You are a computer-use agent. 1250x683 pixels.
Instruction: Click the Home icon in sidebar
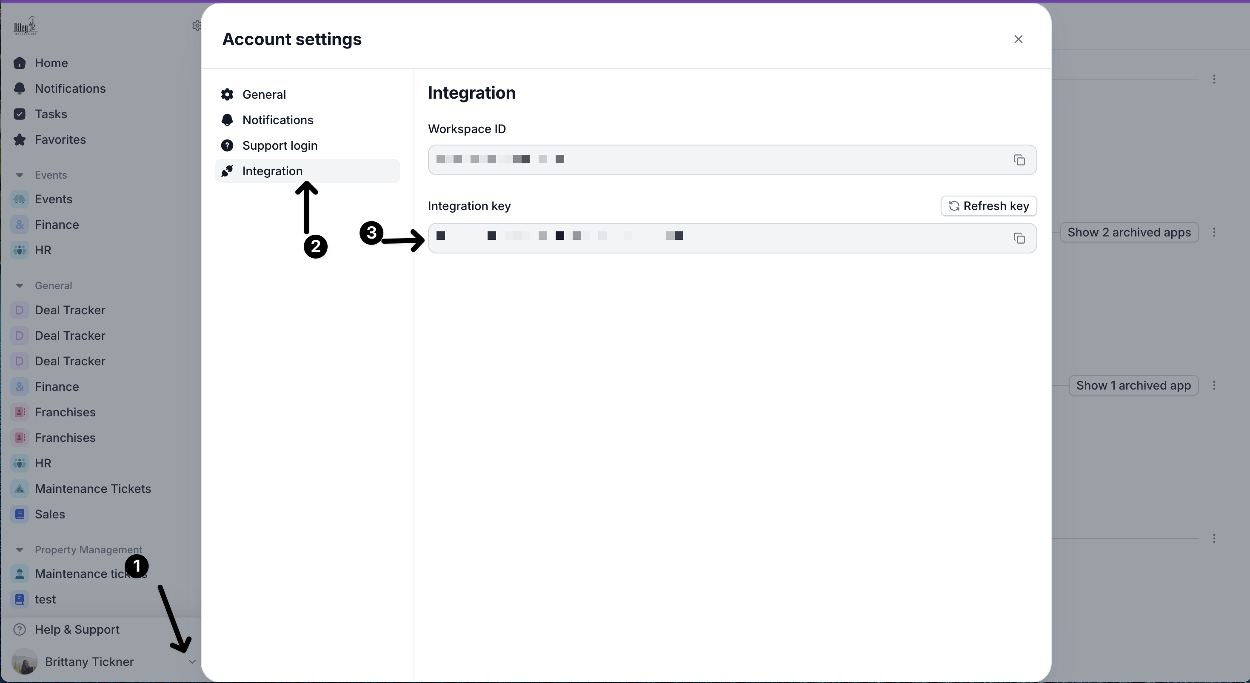coord(20,63)
